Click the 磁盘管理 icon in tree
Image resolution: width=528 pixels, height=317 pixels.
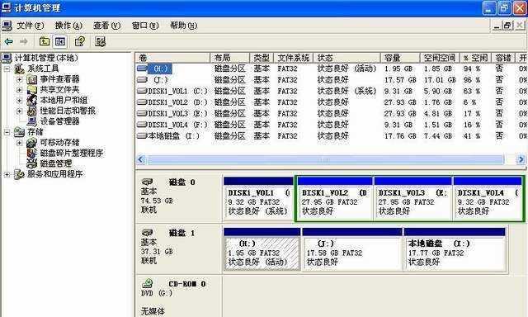[31, 163]
